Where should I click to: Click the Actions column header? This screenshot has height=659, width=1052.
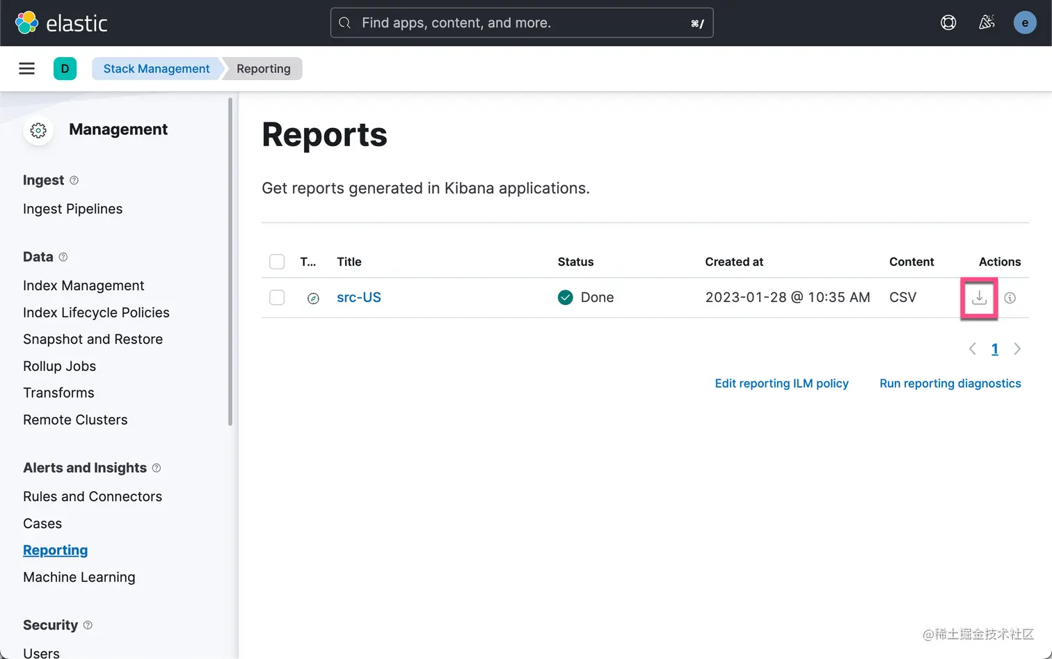coord(1000,262)
